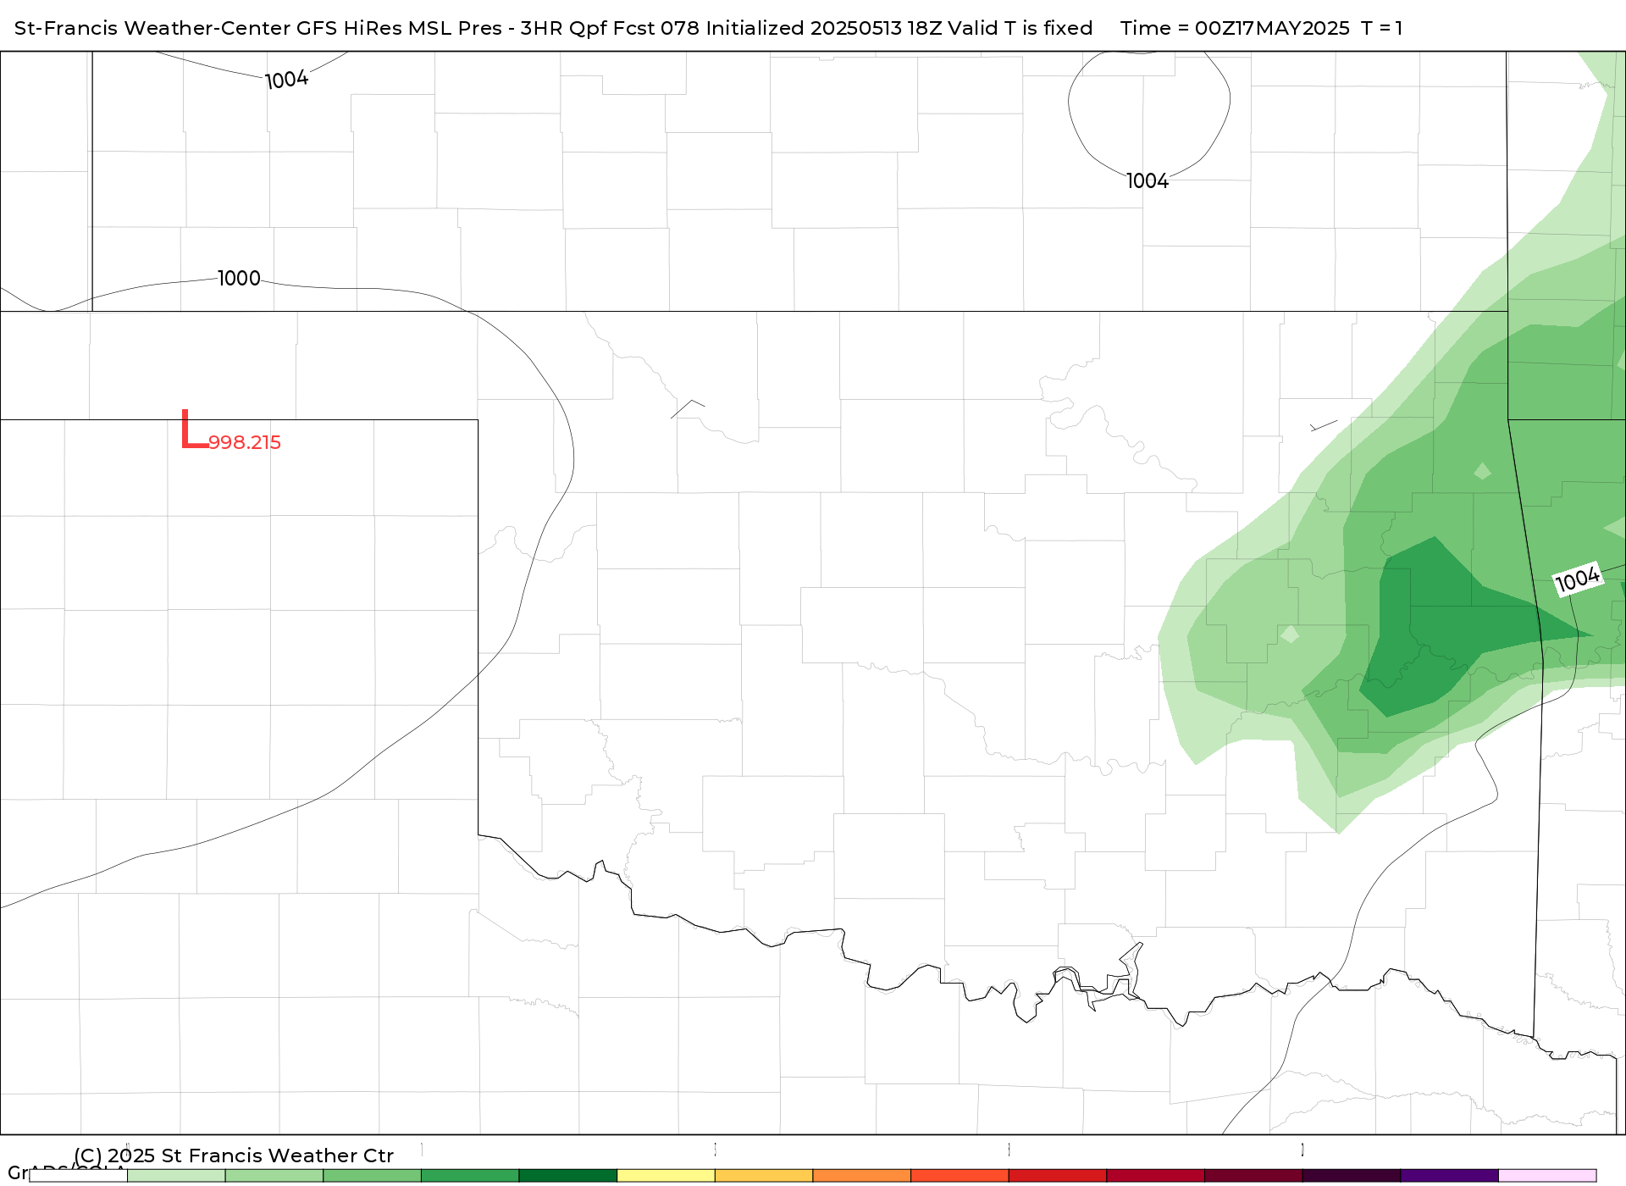Click the white legend swatch
This screenshot has height=1186, width=1626.
tap(78, 1176)
